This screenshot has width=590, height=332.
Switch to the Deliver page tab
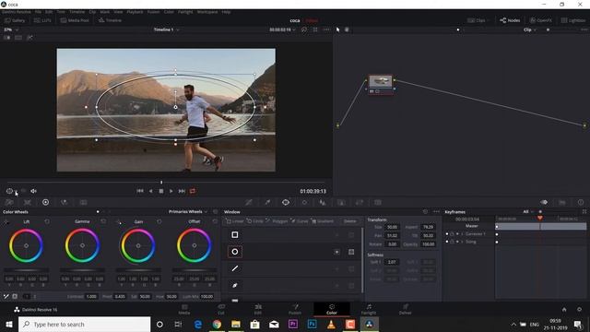tap(406, 310)
